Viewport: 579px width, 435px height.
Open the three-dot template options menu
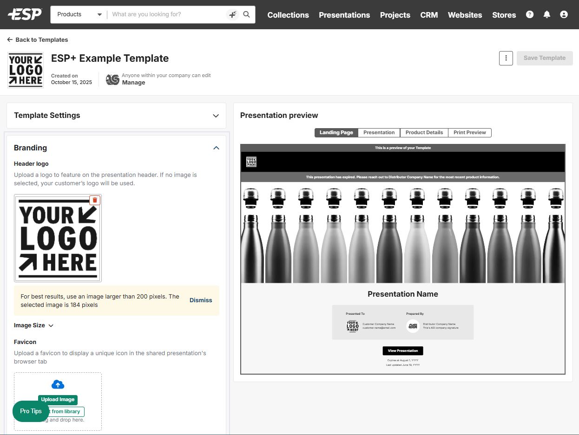(506, 58)
